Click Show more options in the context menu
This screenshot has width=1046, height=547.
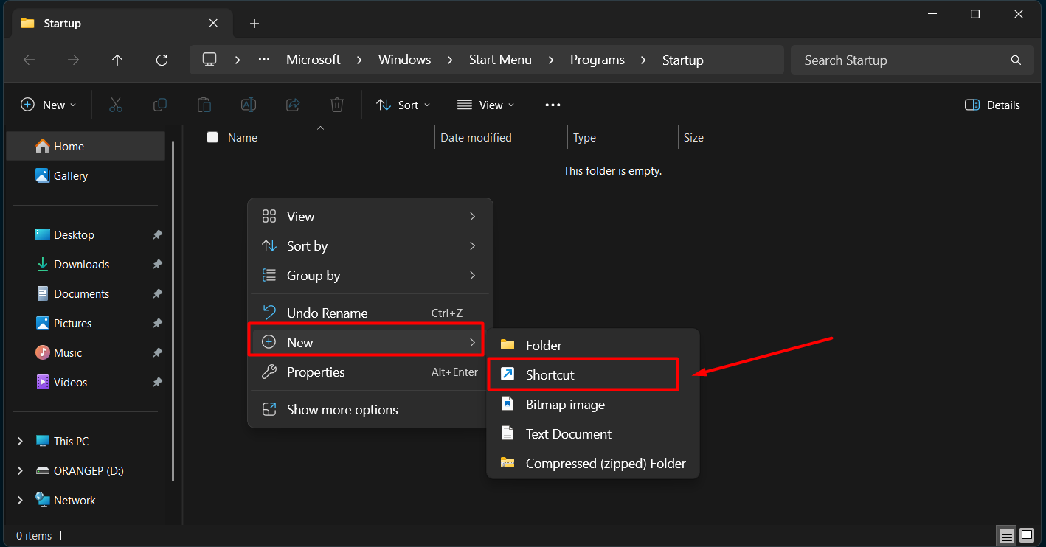[342, 409]
